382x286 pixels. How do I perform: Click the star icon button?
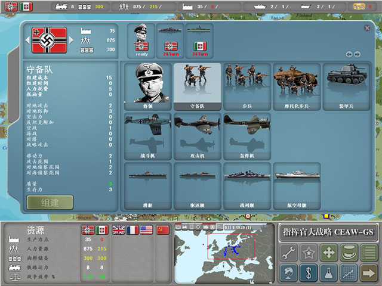point(310,253)
